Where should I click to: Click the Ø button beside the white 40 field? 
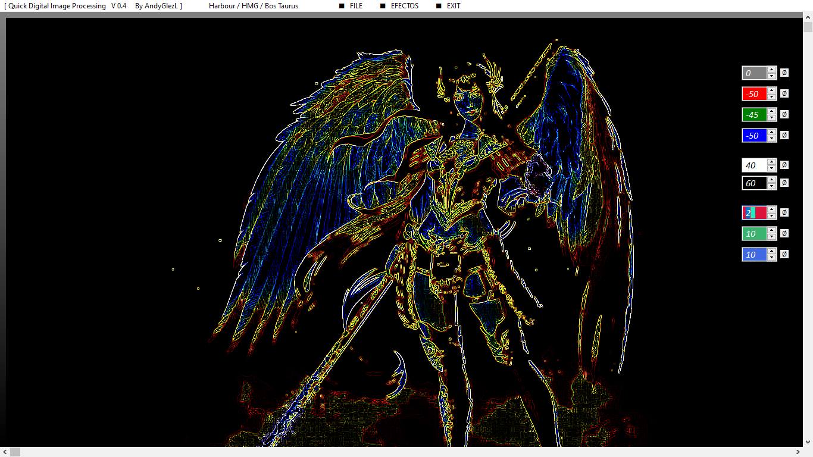click(x=784, y=165)
